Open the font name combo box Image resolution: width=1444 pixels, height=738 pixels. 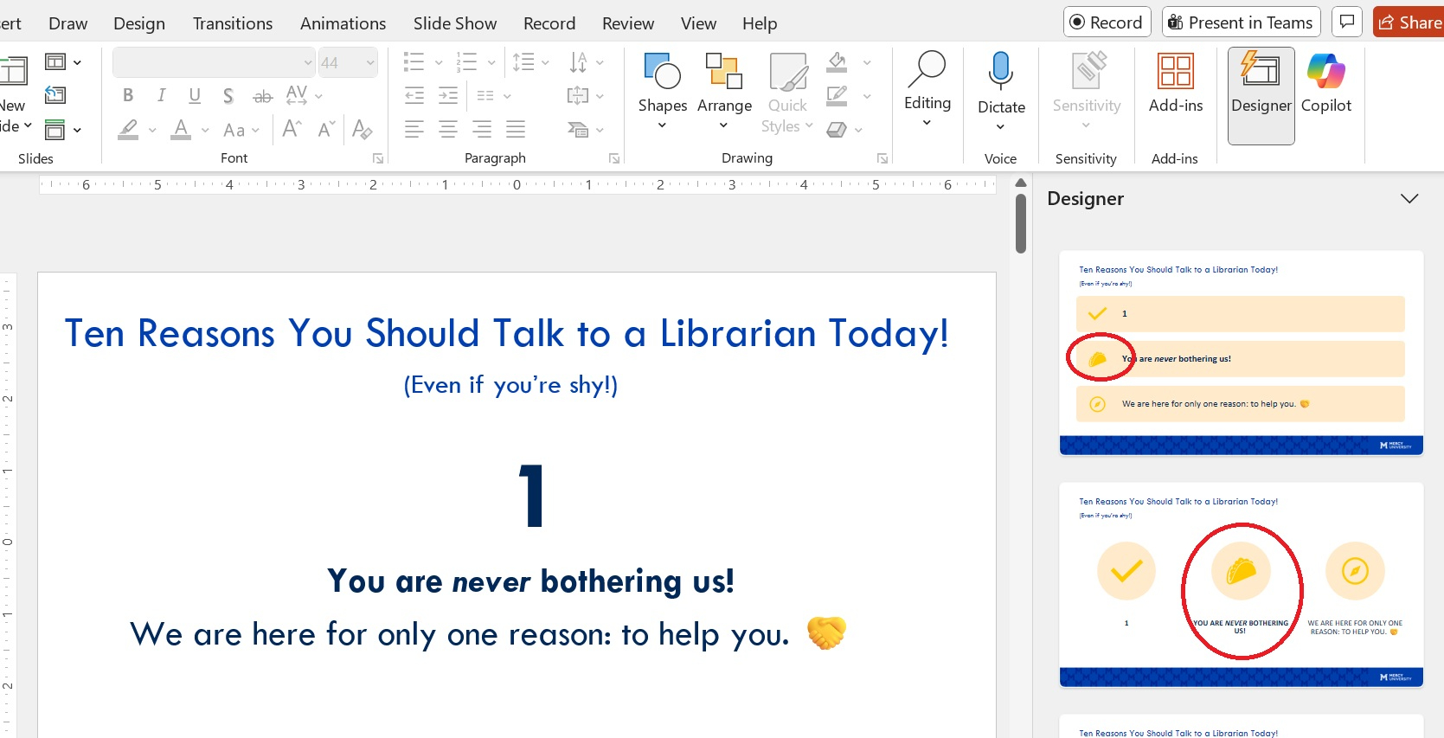click(214, 63)
